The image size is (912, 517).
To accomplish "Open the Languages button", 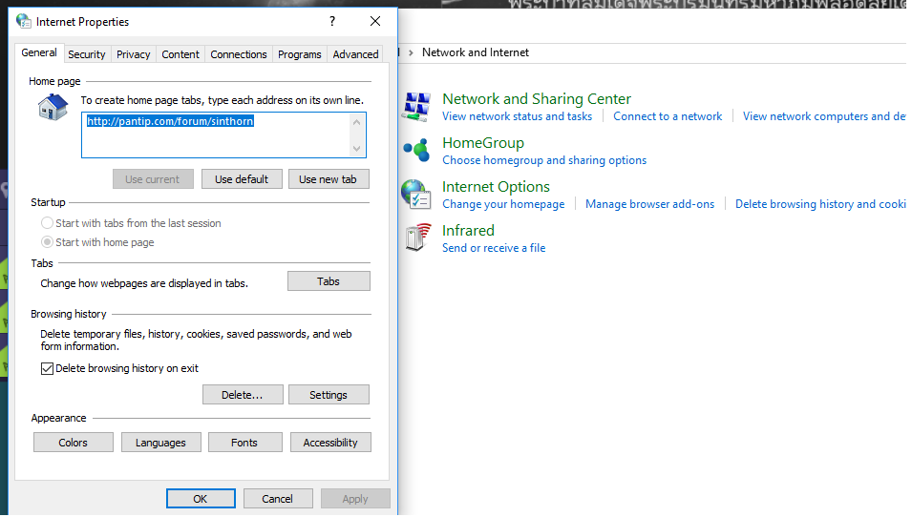I will click(x=161, y=443).
